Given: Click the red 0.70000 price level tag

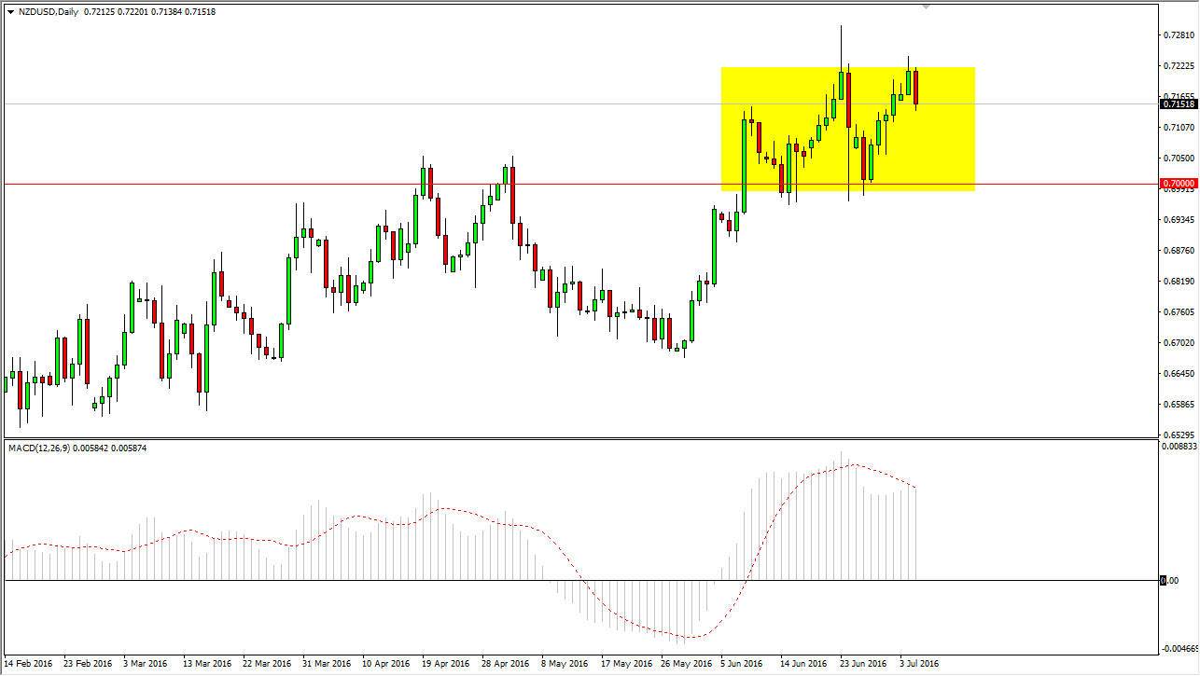Looking at the screenshot, I should tap(1178, 184).
